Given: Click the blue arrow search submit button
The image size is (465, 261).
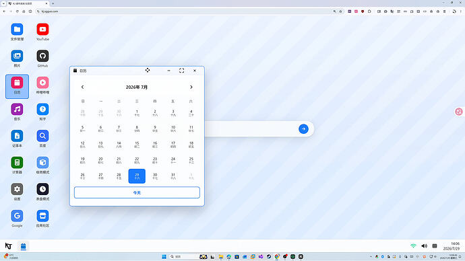Looking at the screenshot, I should pyautogui.click(x=303, y=129).
